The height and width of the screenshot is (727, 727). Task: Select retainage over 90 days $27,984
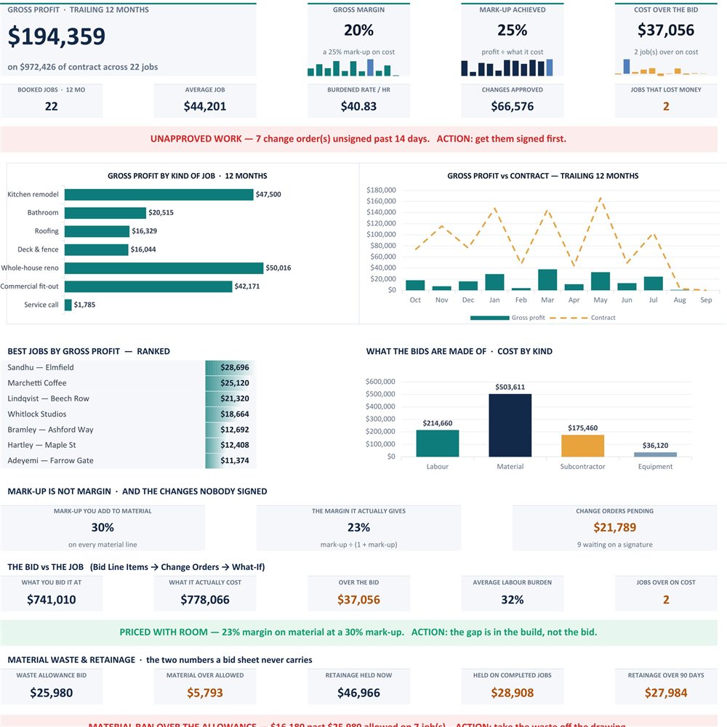(x=666, y=693)
